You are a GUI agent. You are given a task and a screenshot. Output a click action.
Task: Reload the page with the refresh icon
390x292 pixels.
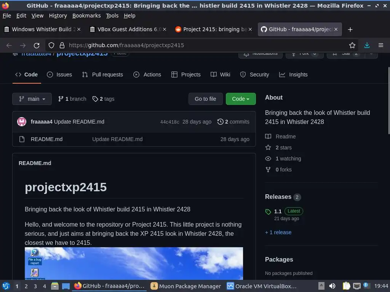click(37, 46)
